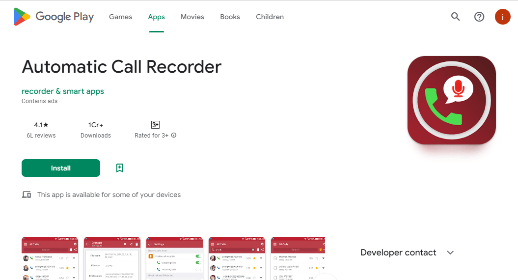
Task: Click the Rated for 3+ text
Action: click(x=151, y=136)
